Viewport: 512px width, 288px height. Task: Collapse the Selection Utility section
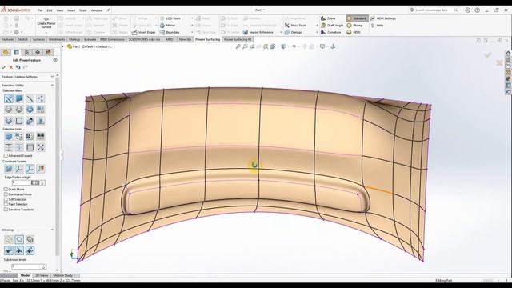pyautogui.click(x=52, y=86)
